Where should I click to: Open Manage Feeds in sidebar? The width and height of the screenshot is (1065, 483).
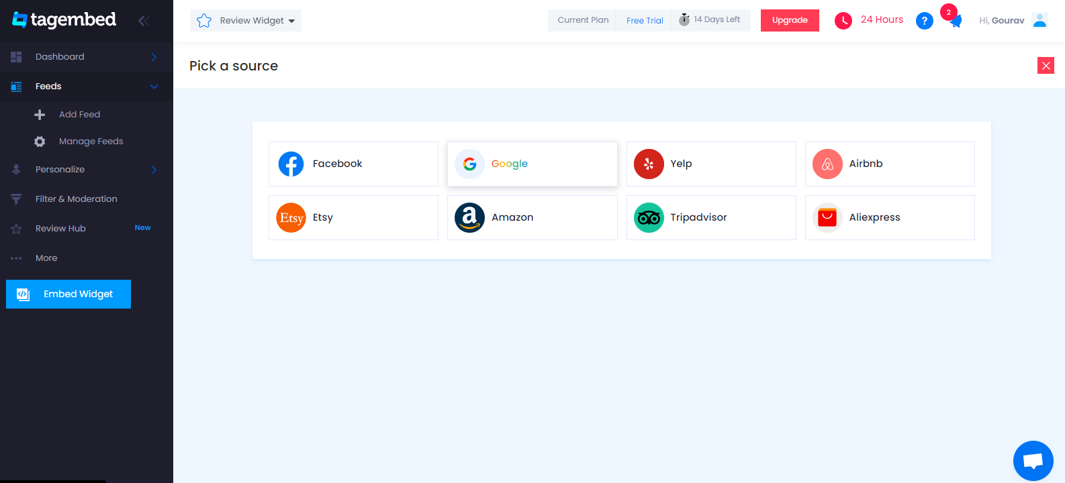91,142
